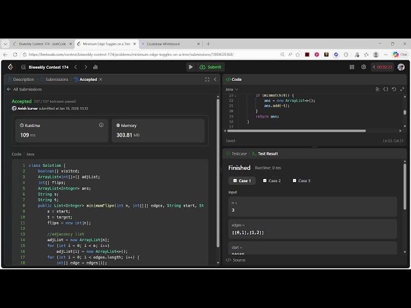Open a new browser tab

point(208,44)
